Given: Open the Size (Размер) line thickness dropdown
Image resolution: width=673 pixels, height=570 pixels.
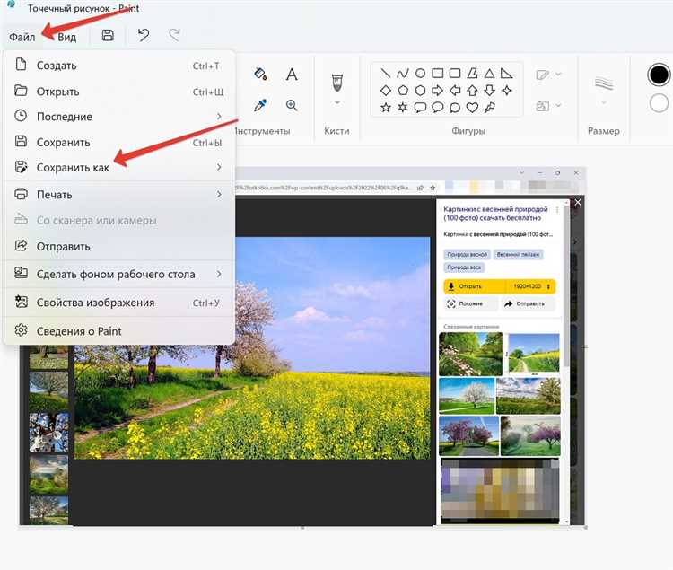Looking at the screenshot, I should 603,102.
